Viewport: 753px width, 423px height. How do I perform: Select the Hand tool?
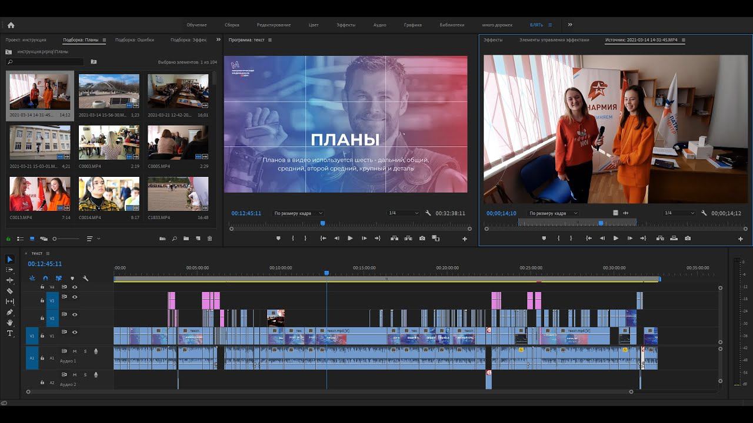9,323
